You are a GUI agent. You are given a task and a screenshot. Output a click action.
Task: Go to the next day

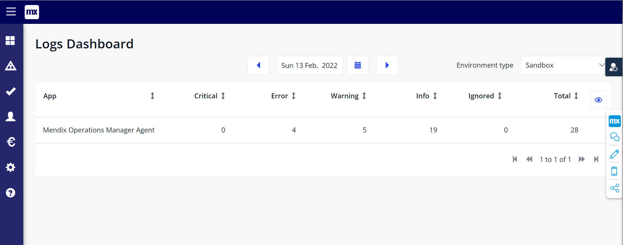coord(387,65)
